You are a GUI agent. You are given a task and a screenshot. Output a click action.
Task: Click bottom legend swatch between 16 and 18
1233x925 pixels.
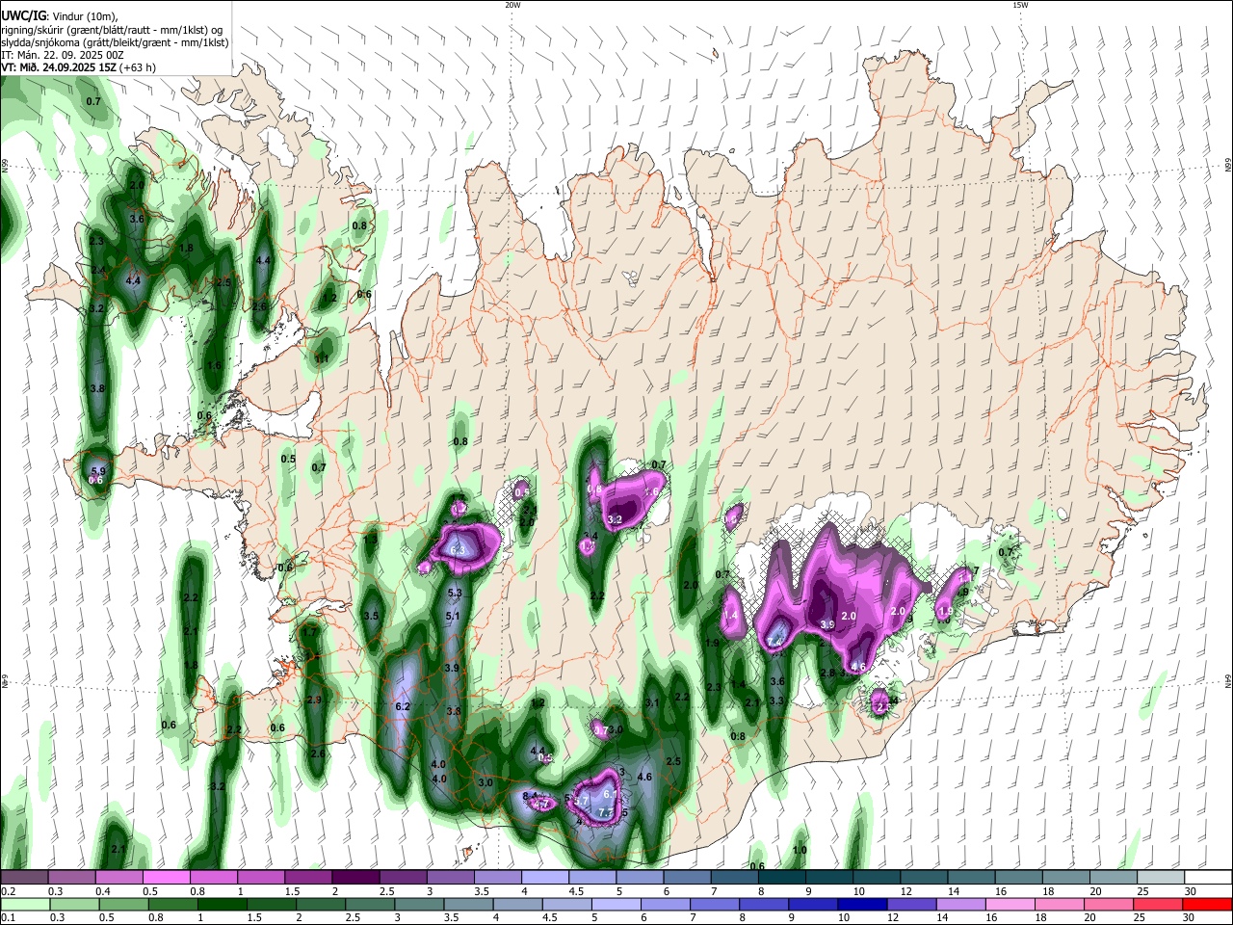coord(1011,904)
